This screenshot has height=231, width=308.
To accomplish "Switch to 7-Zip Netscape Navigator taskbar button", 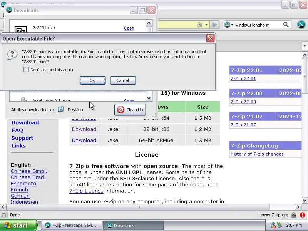I will [72, 225].
